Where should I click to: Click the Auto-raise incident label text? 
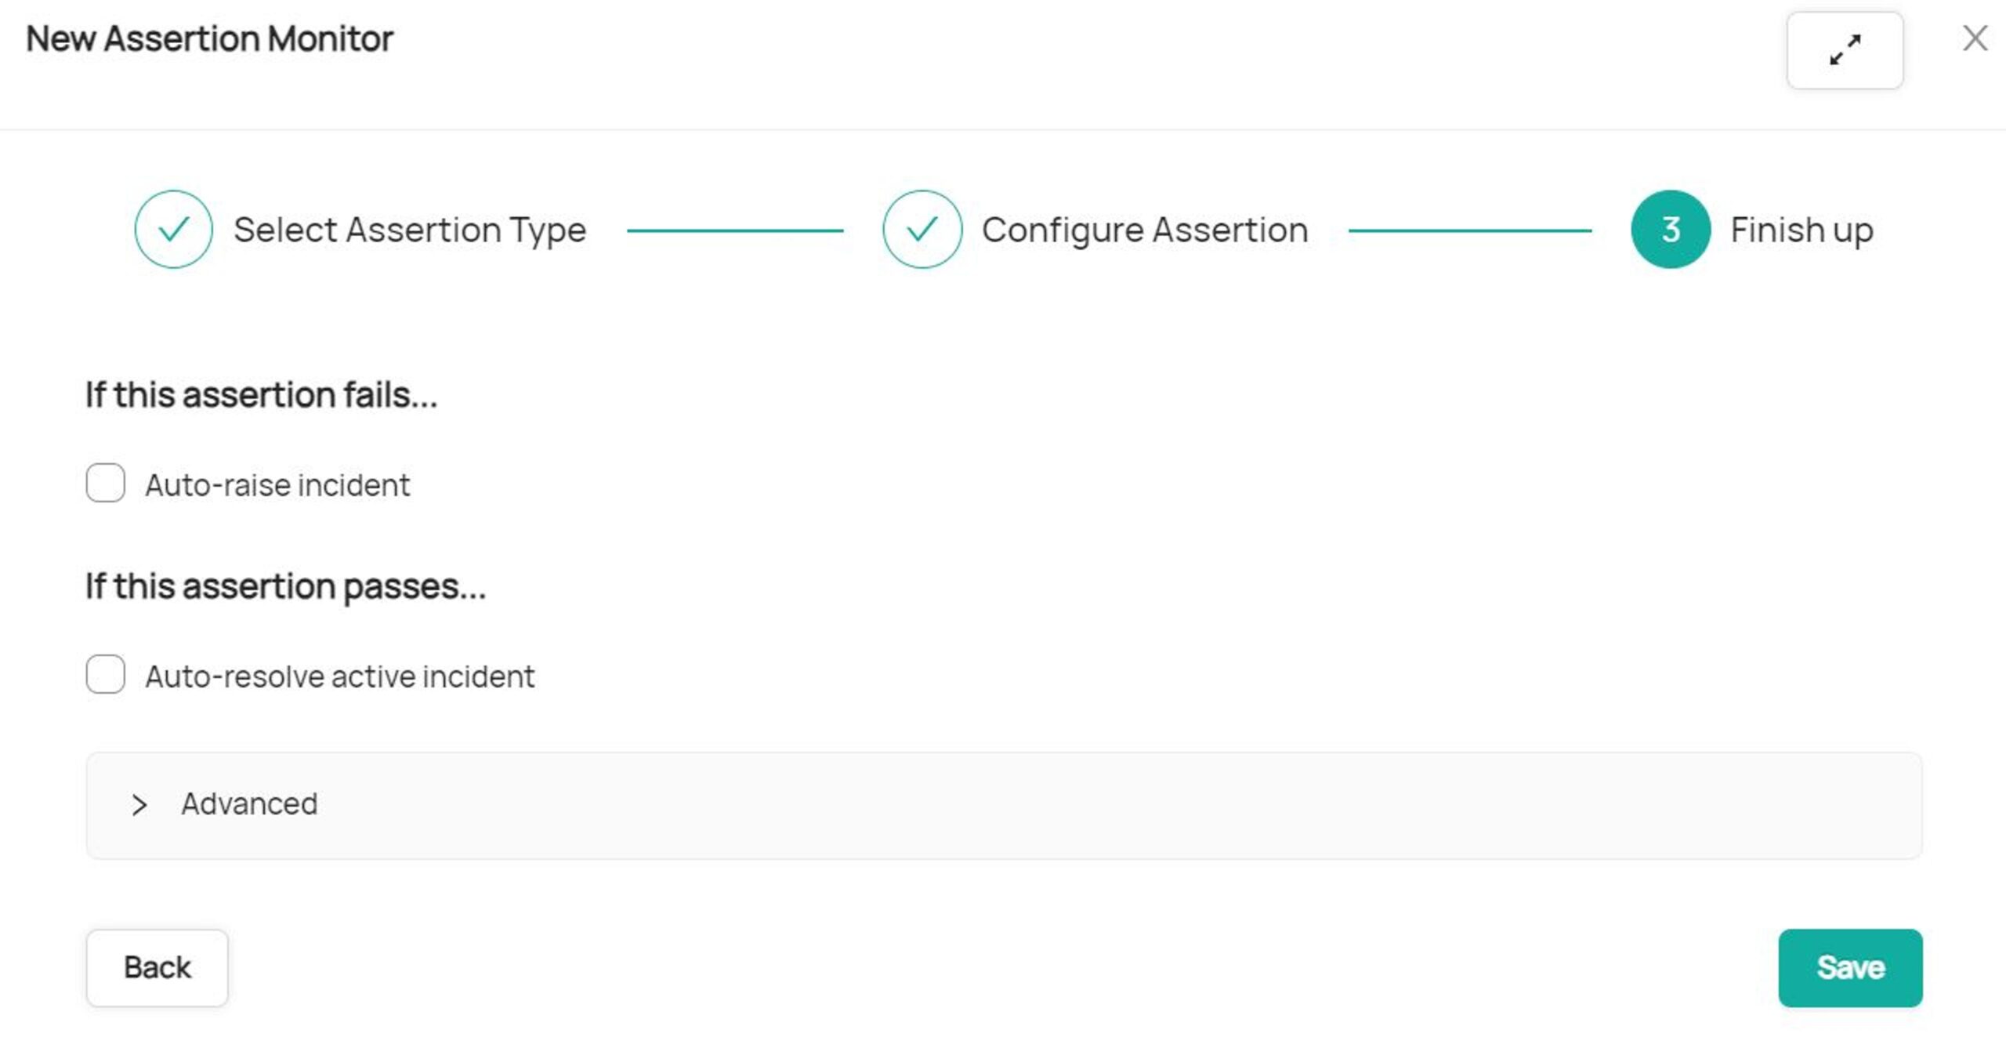coord(277,485)
